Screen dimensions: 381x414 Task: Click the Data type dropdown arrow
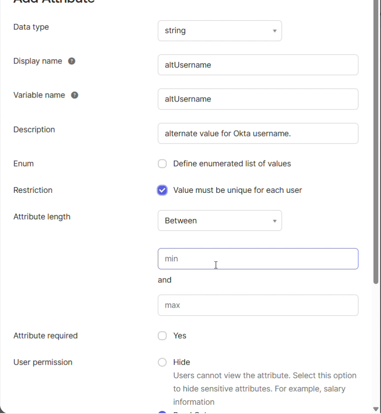(274, 31)
